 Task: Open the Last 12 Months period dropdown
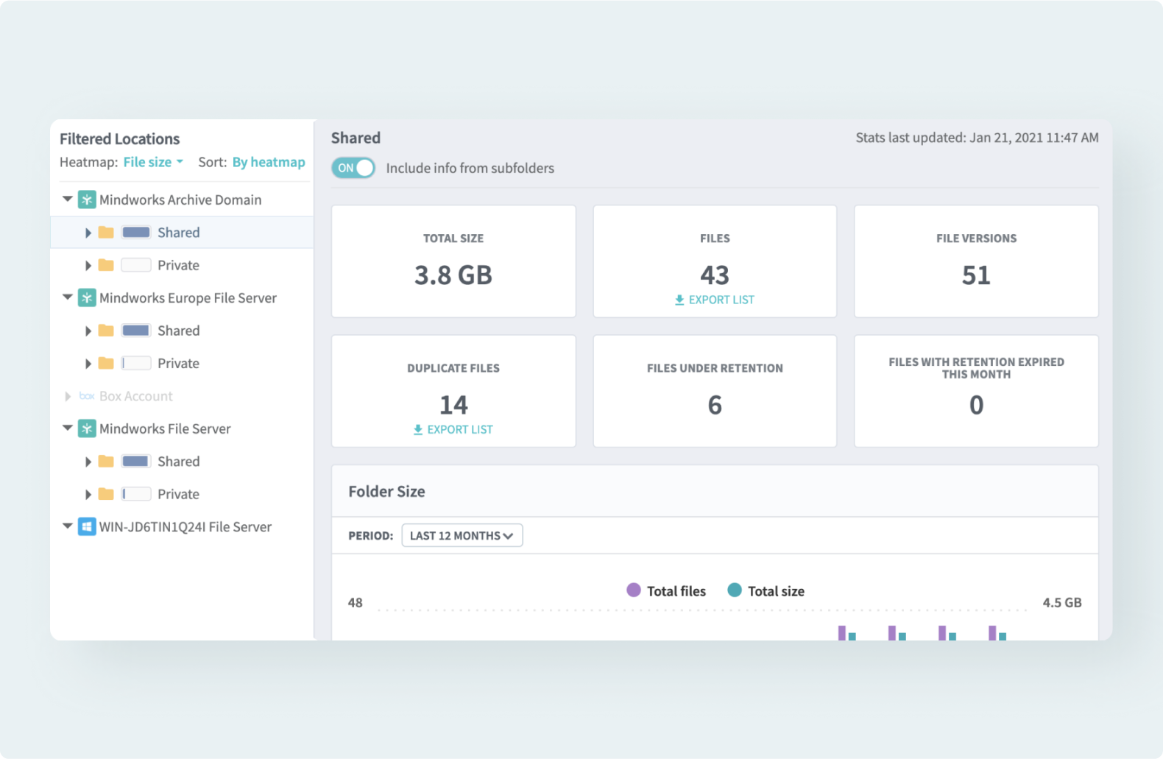tap(462, 536)
